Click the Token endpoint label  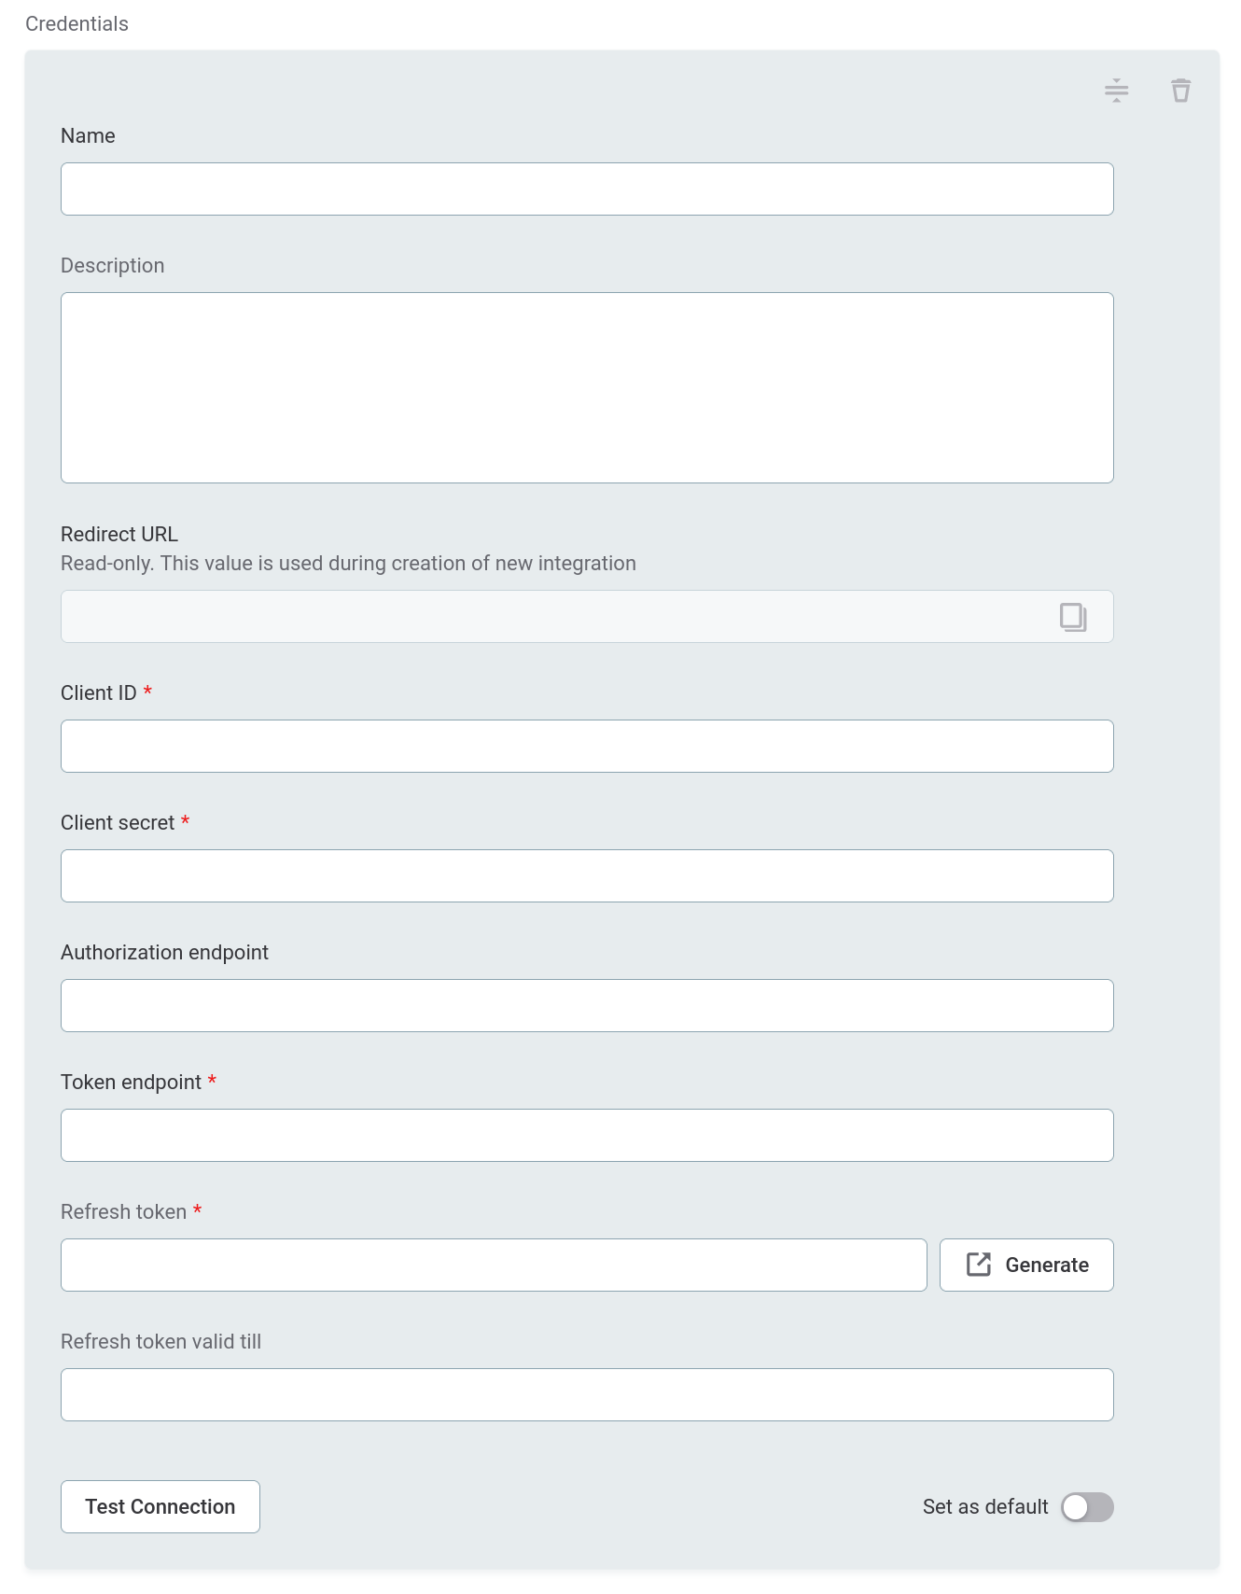[131, 1083]
